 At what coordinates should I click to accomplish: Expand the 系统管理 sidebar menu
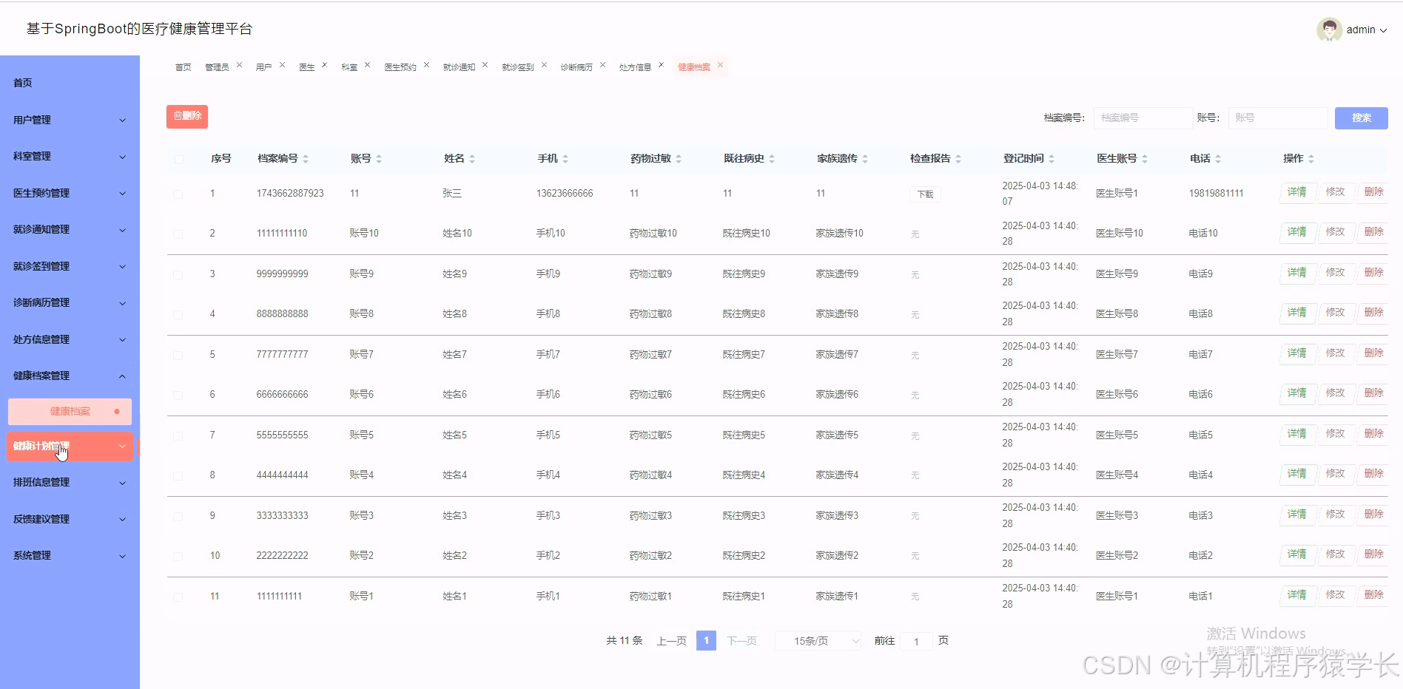point(69,555)
